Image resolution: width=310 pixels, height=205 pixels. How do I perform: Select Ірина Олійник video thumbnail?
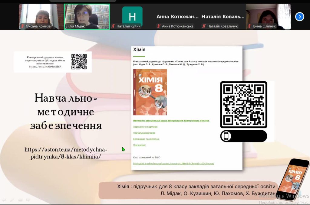(268, 17)
